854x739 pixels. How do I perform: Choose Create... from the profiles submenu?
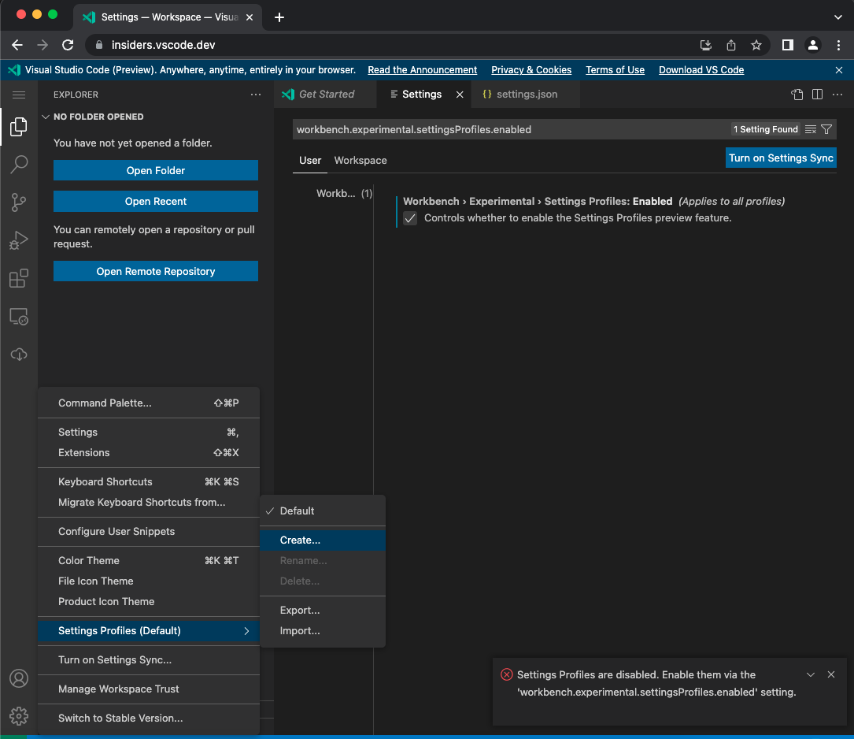pyautogui.click(x=299, y=540)
